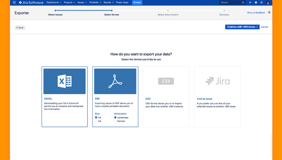Expand the Dashboards dropdown menu
Screen dimensions: 282x160
[53, 3]
